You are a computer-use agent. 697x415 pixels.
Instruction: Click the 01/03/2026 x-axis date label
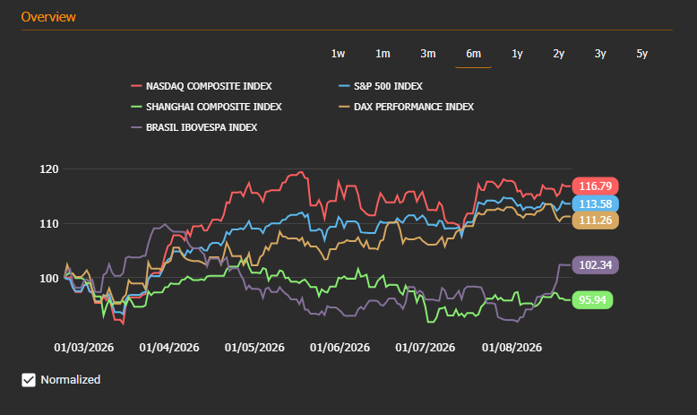(84, 348)
